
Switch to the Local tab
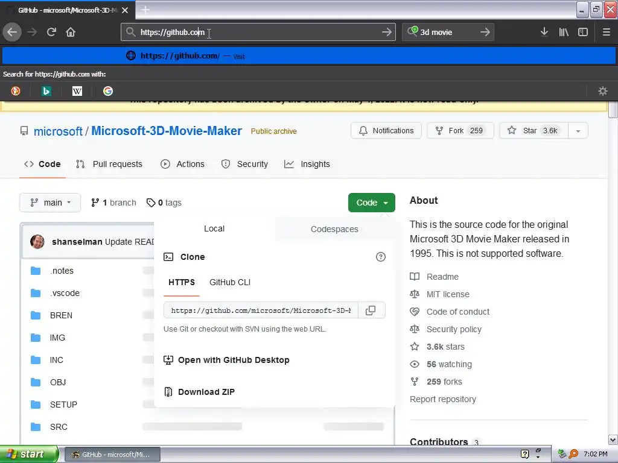click(214, 228)
